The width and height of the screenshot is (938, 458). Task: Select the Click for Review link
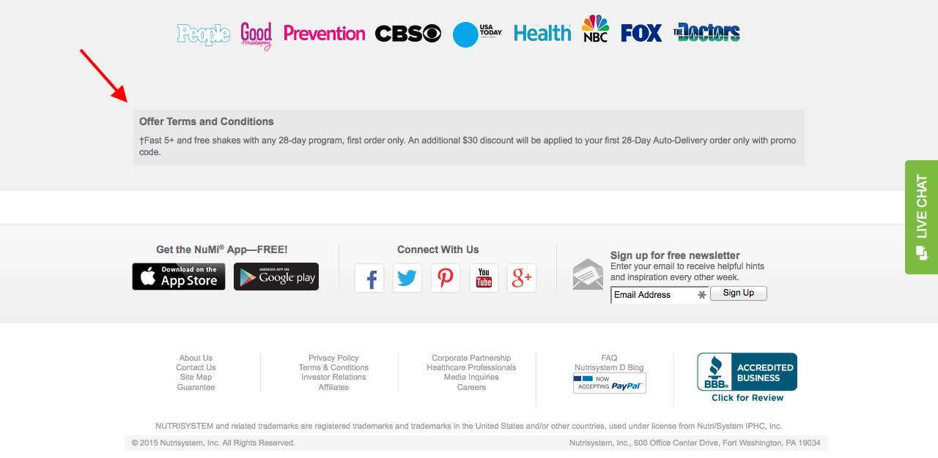click(747, 398)
